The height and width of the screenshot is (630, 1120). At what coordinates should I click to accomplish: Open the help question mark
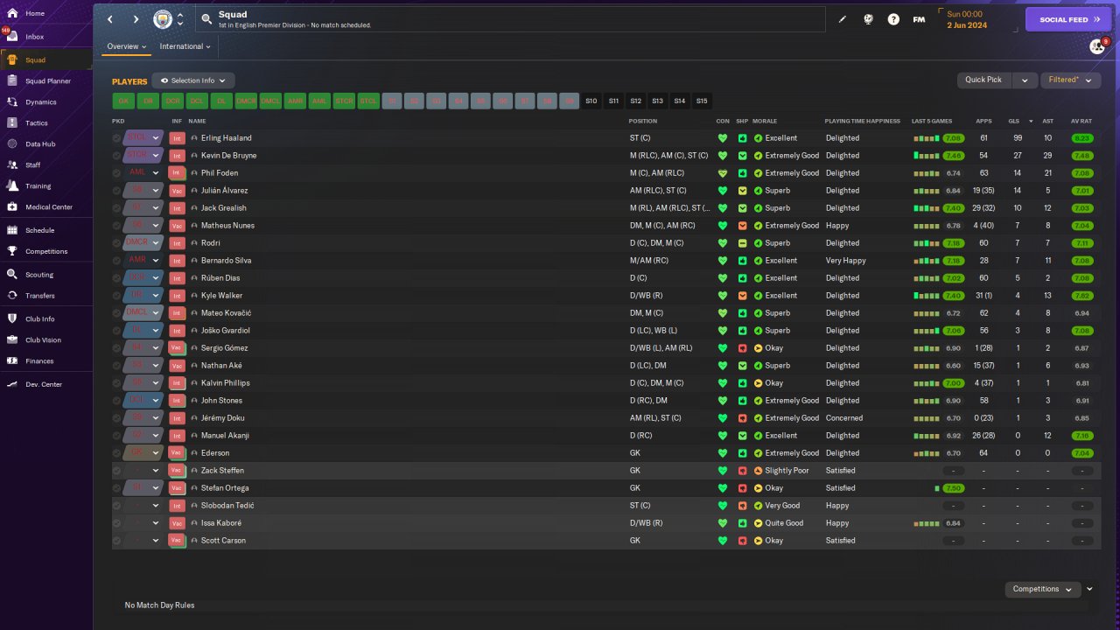click(x=893, y=18)
